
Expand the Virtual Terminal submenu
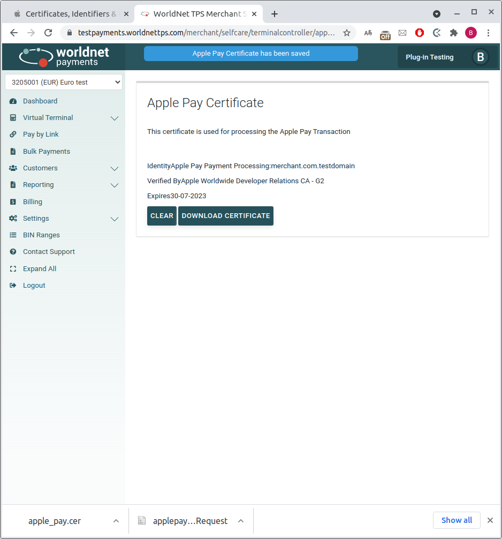click(114, 118)
